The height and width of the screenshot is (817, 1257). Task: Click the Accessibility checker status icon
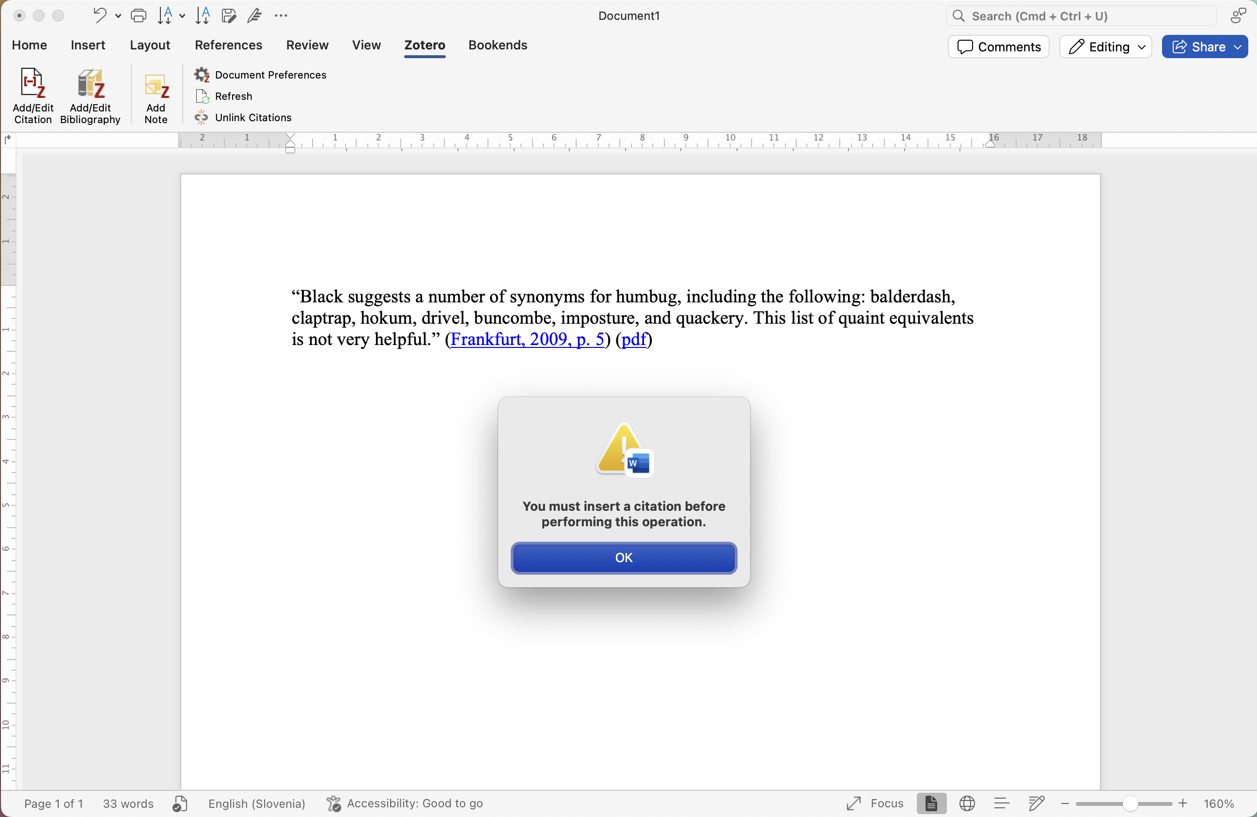334,803
